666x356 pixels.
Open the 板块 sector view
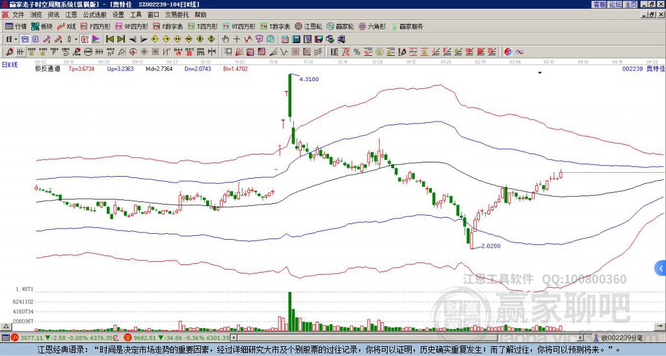[x=42, y=26]
